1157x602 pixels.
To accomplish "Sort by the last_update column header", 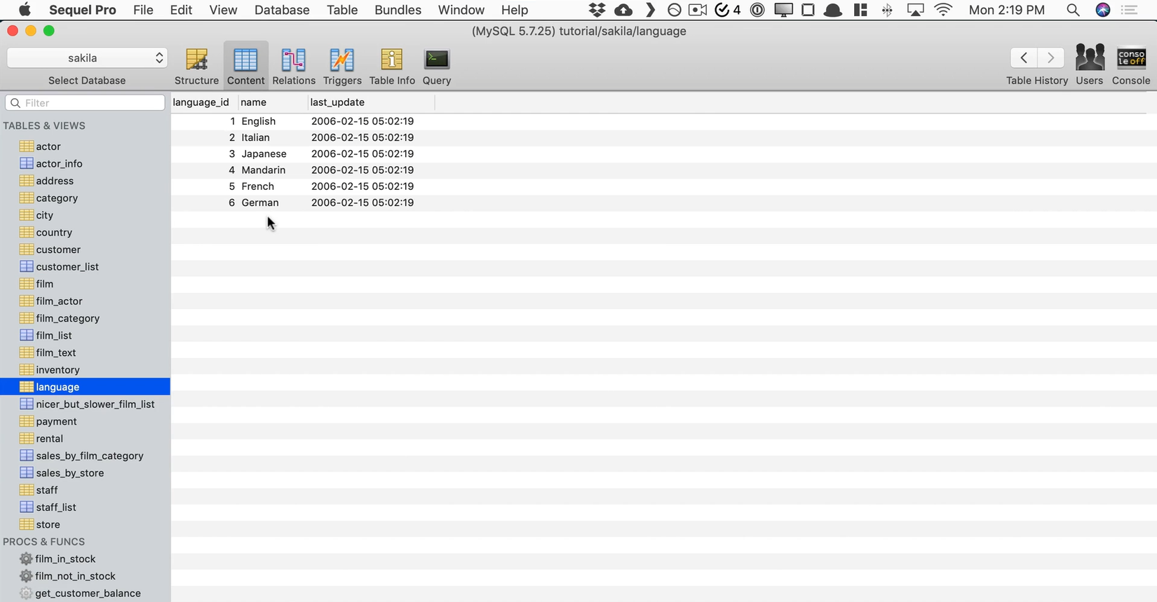I will coord(371,102).
